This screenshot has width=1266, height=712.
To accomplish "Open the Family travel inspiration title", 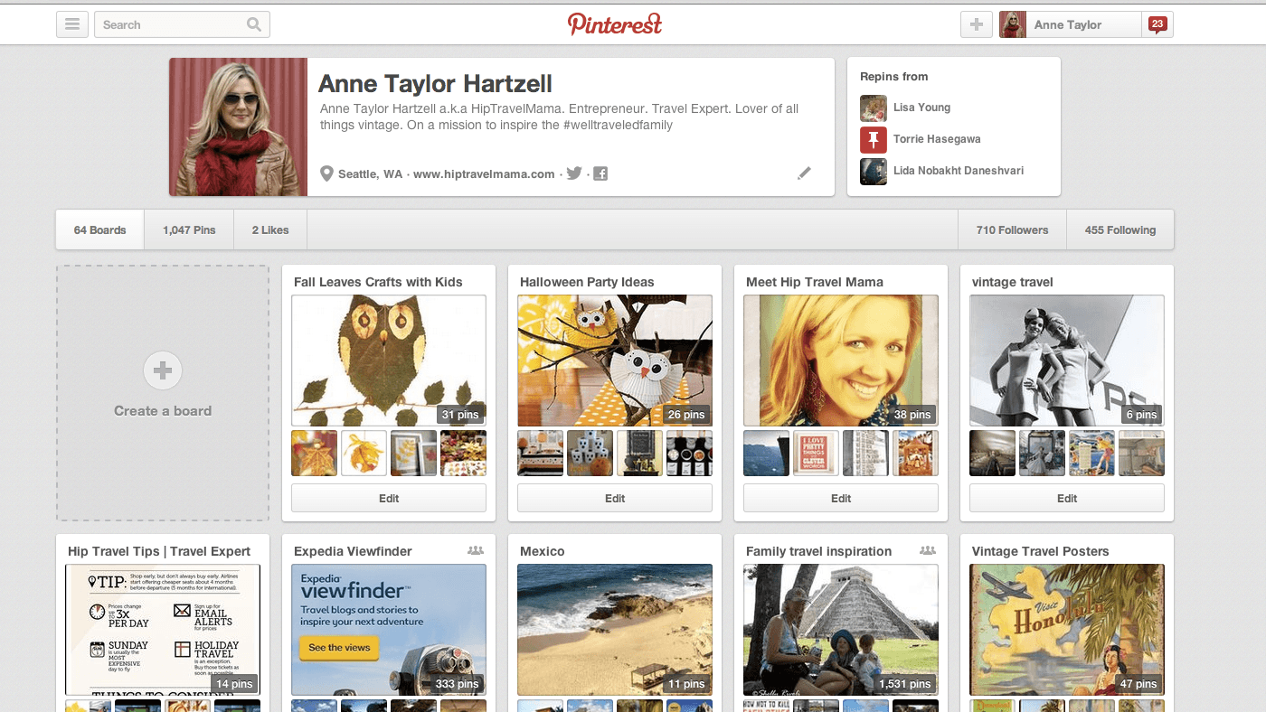I will click(819, 551).
